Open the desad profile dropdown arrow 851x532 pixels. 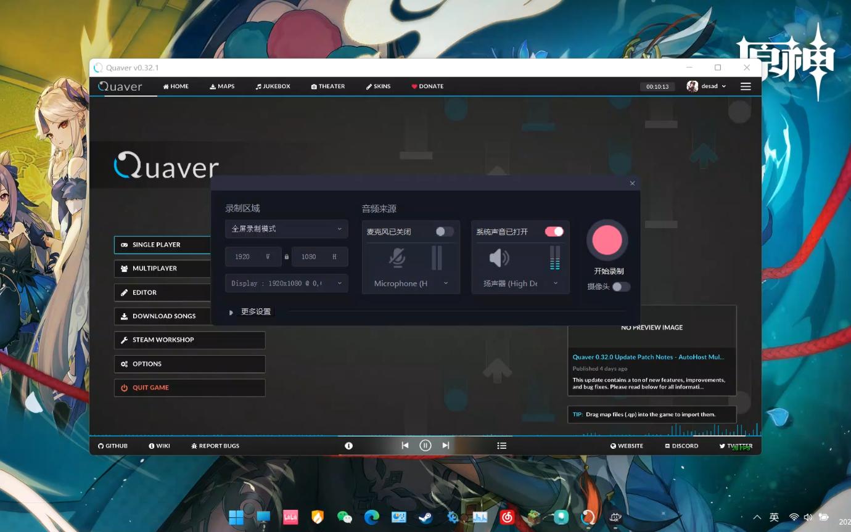[724, 86]
